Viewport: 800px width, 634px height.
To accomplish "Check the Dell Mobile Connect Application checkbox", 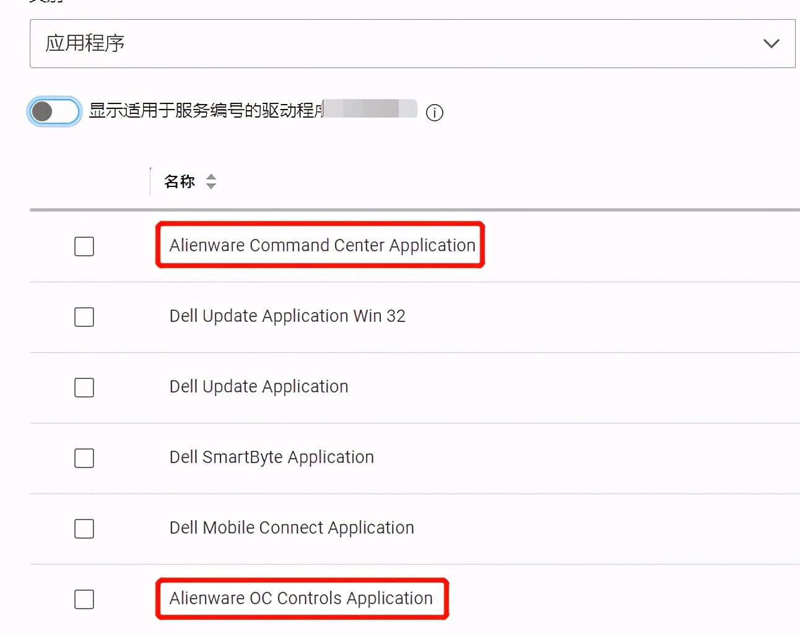I will 84,529.
